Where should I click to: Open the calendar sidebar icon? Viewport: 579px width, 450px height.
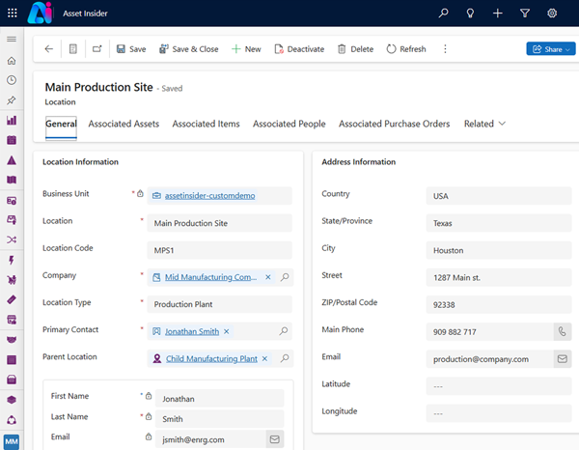coord(12,140)
